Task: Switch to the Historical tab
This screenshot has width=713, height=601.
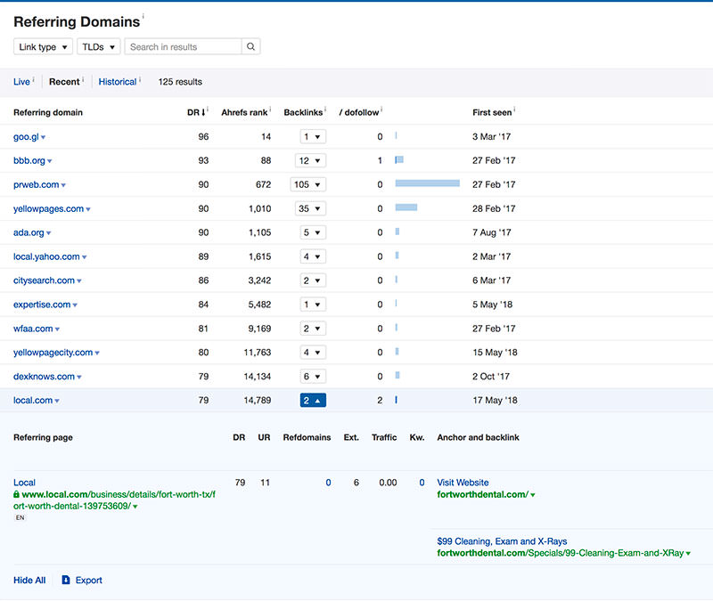Action: click(x=118, y=82)
